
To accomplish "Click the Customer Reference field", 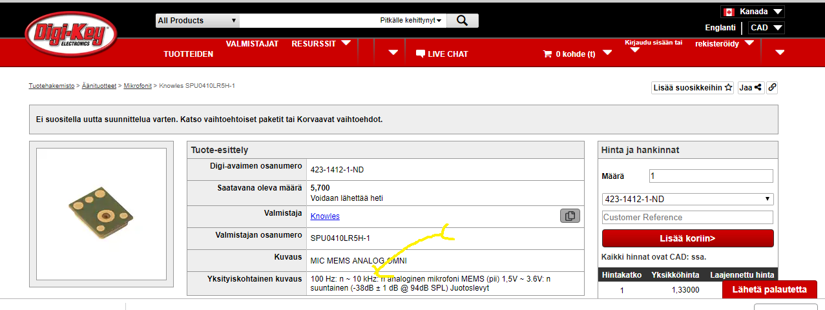I will [687, 218].
